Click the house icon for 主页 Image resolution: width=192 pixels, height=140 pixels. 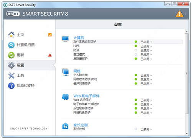12,35
